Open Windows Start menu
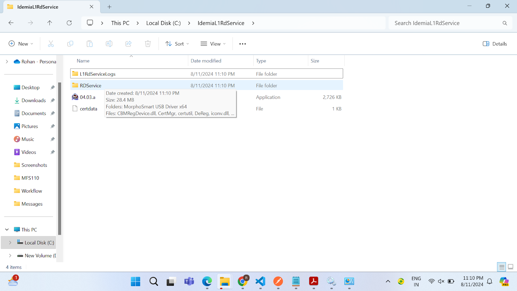517x291 pixels. pos(135,281)
